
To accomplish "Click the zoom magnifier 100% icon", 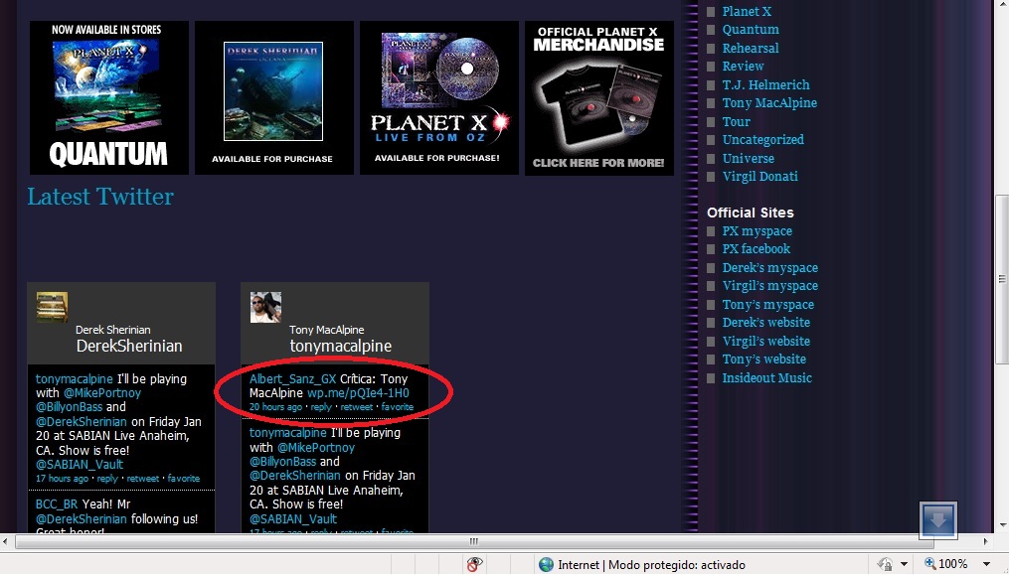I will point(928,564).
